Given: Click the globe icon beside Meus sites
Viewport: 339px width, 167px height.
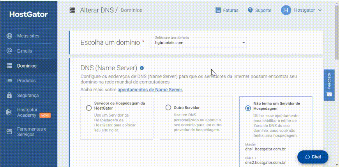Looking at the screenshot, I should (x=9, y=36).
